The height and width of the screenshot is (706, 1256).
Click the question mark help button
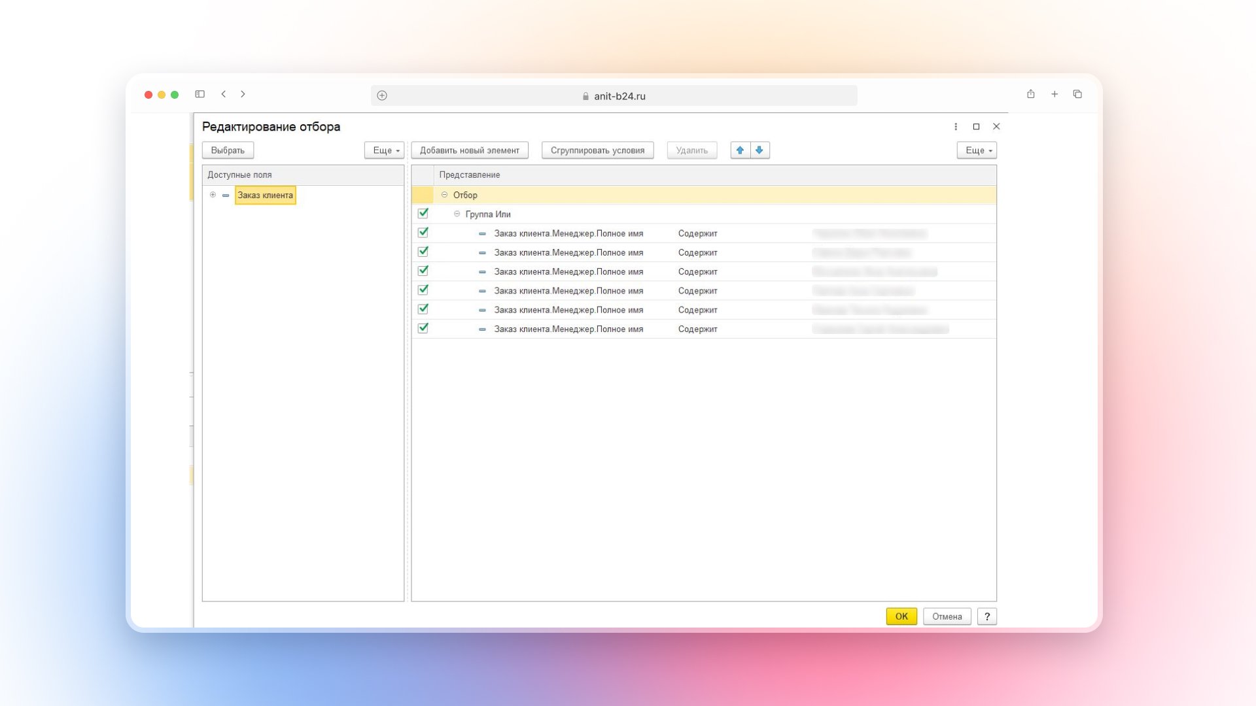point(986,616)
